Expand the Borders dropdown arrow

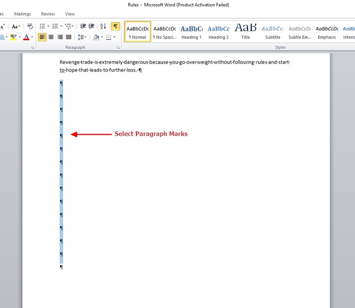114,37
